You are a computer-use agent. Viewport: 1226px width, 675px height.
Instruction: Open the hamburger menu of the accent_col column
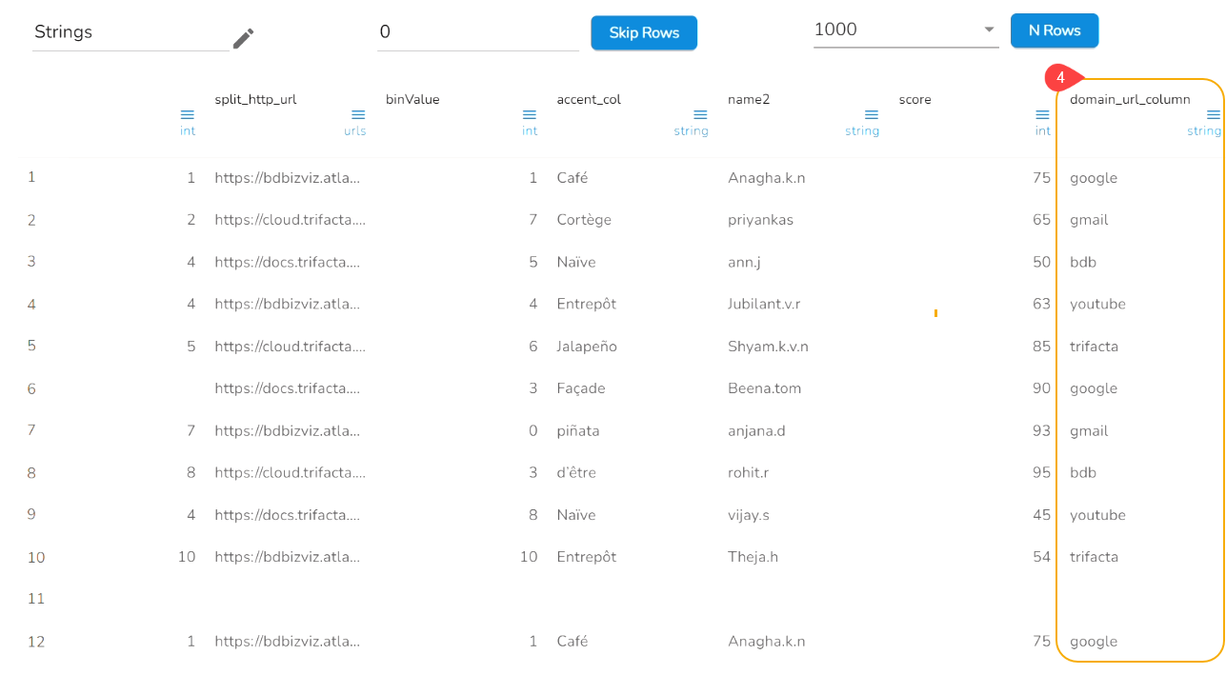pos(700,114)
